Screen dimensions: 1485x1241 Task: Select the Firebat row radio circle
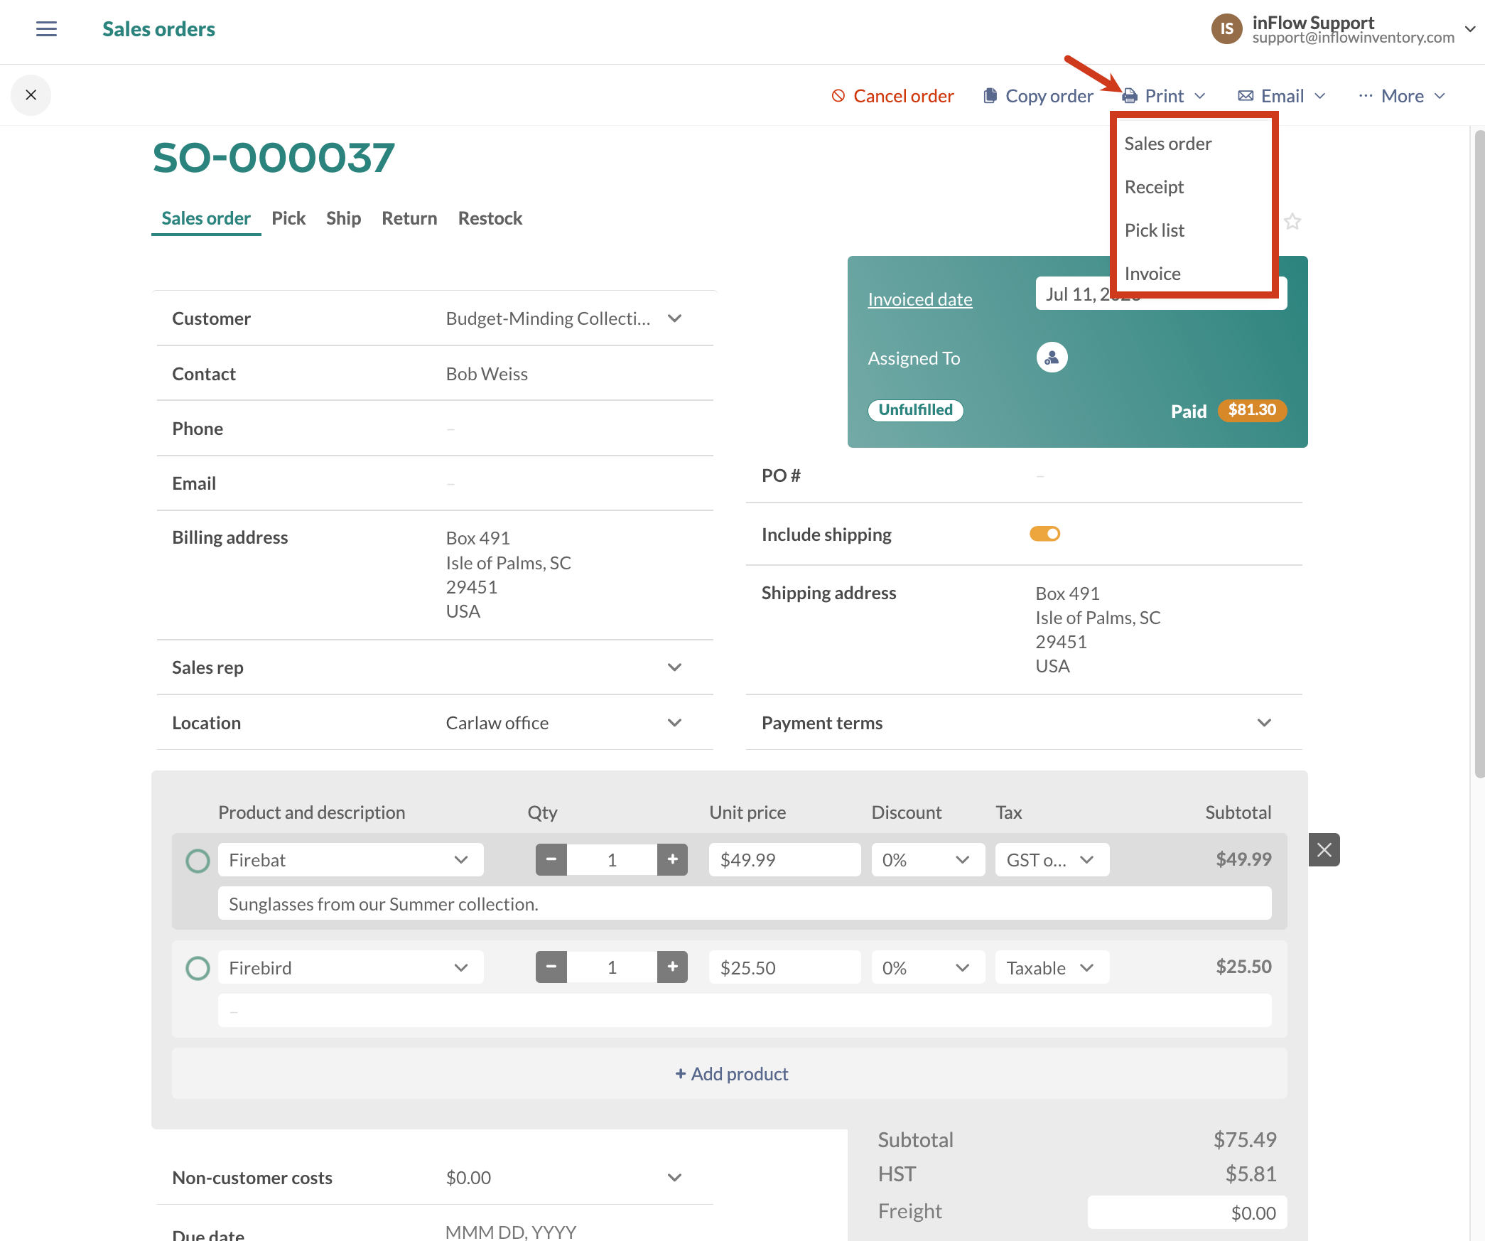click(198, 861)
